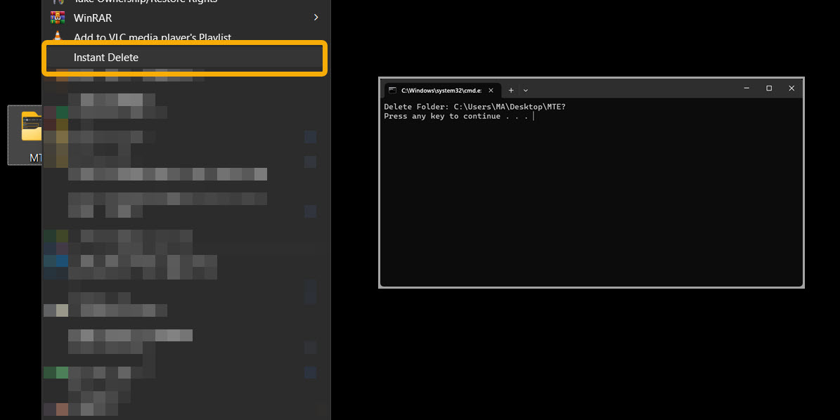
Task: Click the cmd.exe icon on the terminal tab
Action: [x=393, y=90]
